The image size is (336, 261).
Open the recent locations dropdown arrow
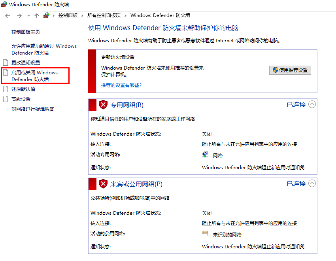point(28,16)
